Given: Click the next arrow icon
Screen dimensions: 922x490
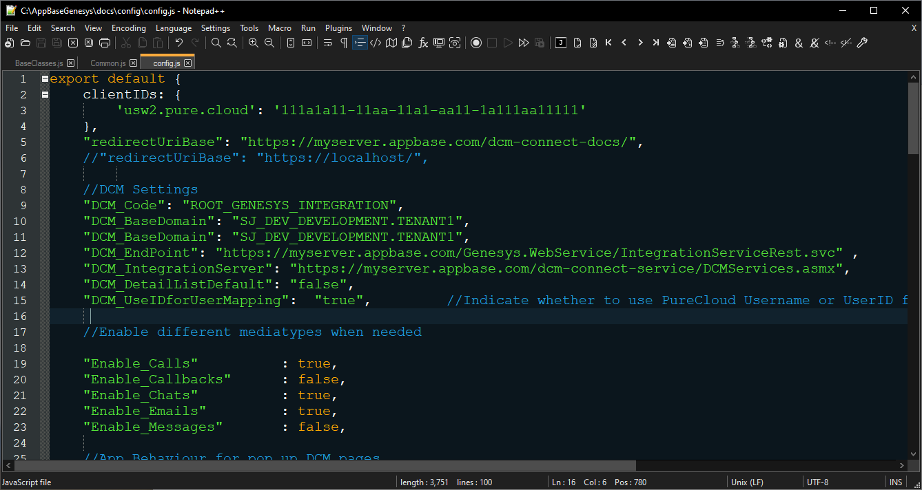Looking at the screenshot, I should pos(640,43).
